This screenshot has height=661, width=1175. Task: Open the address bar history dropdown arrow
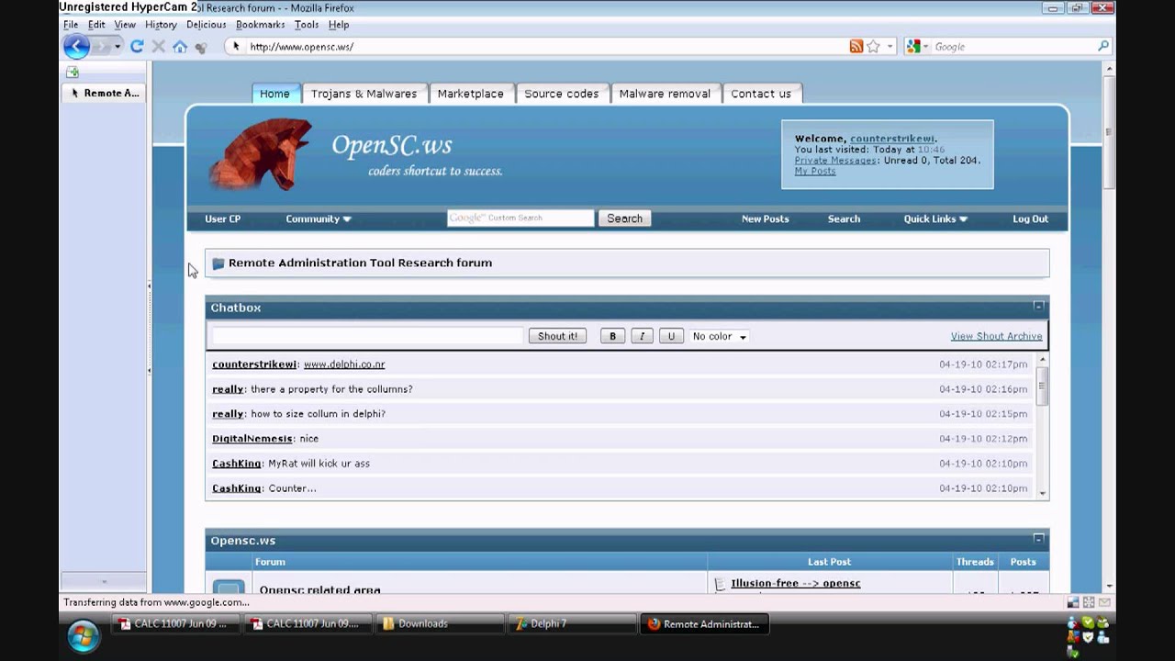890,47
